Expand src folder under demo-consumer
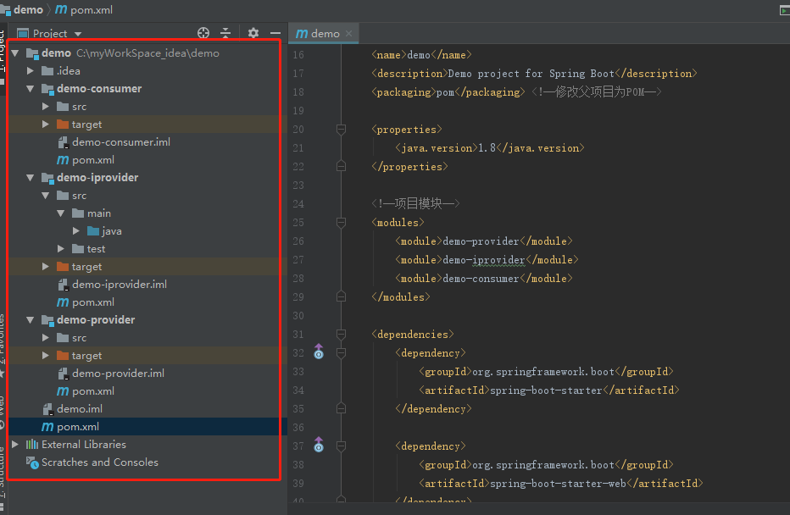This screenshot has height=515, width=790. point(45,107)
